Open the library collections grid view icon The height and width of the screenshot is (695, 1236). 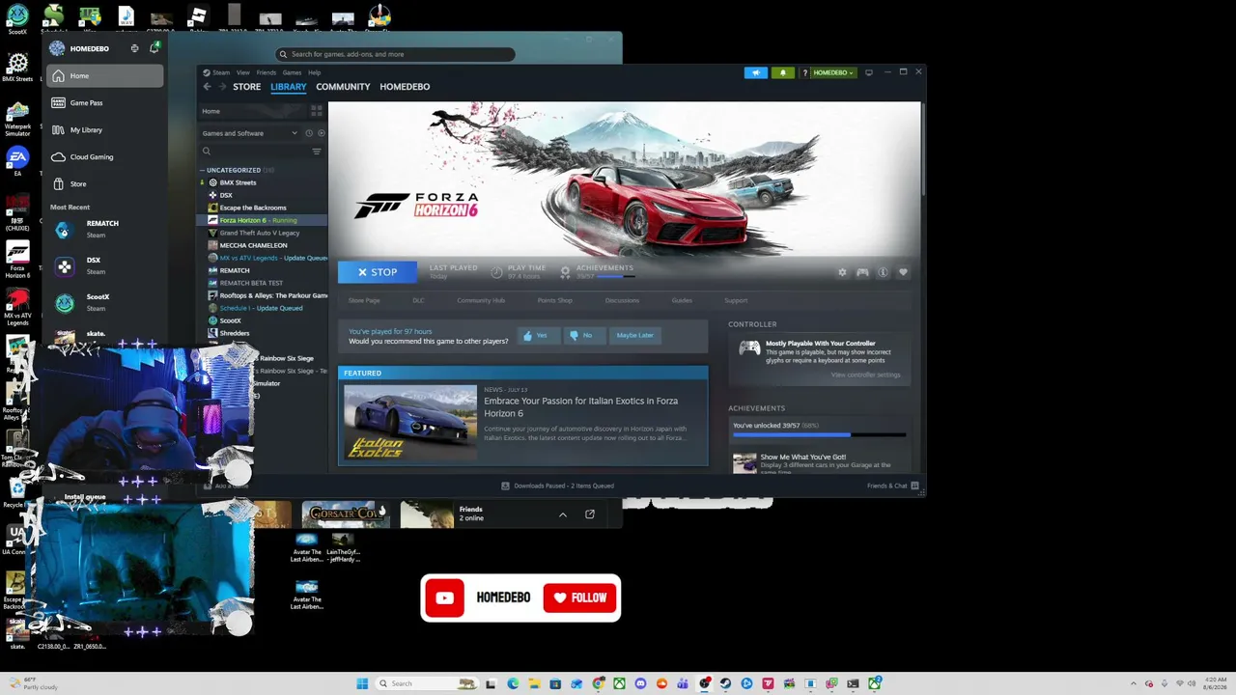[316, 111]
